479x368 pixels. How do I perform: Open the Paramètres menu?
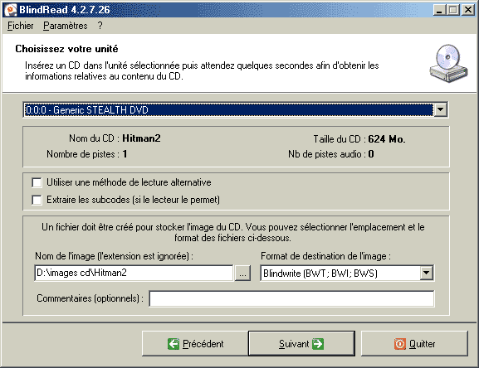[x=66, y=26]
